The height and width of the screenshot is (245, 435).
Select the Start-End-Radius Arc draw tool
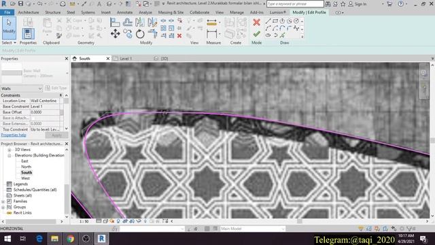268,28
